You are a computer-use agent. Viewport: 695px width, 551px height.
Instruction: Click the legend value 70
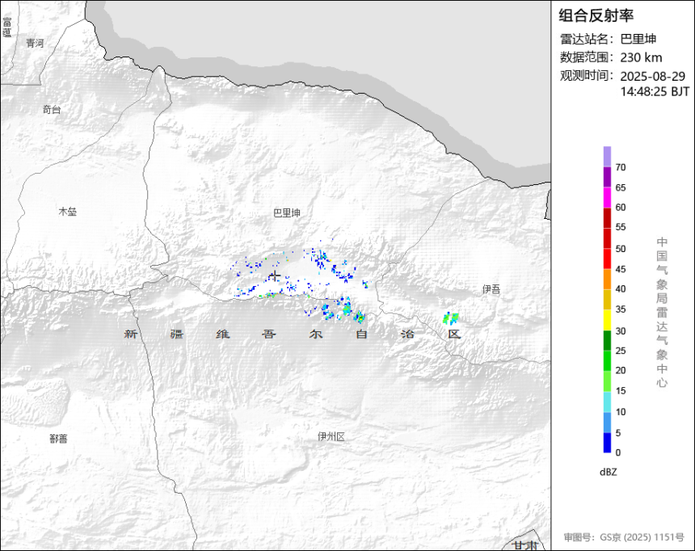[621, 167]
